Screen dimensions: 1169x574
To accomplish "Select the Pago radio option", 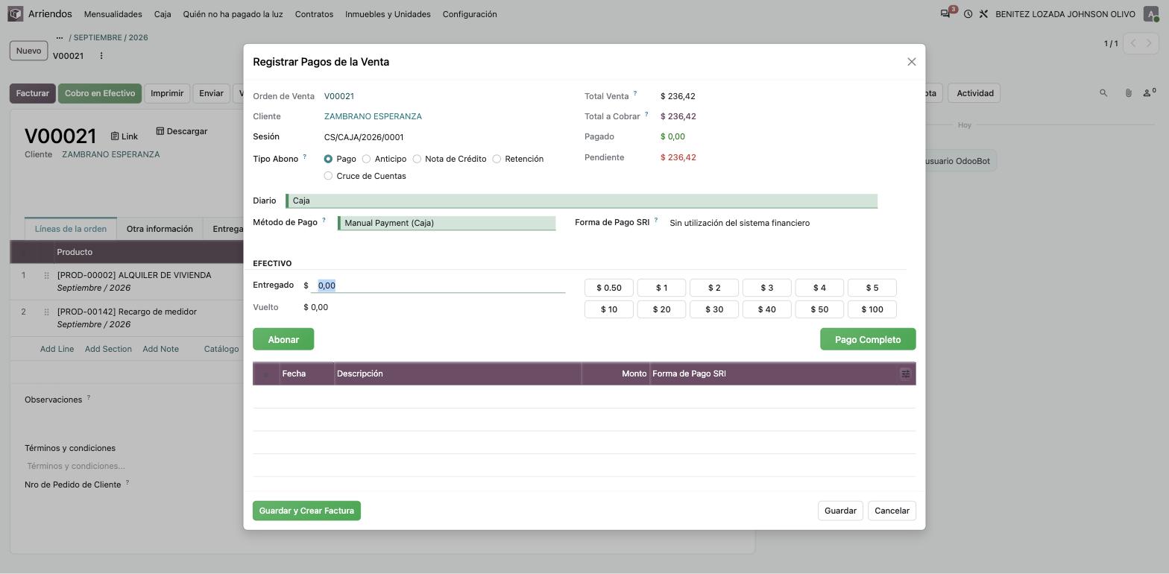I will (x=328, y=160).
